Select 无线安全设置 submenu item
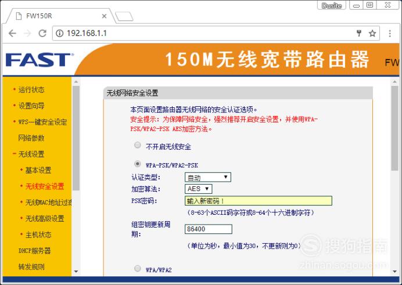This screenshot has height=285, width=402. (45, 186)
